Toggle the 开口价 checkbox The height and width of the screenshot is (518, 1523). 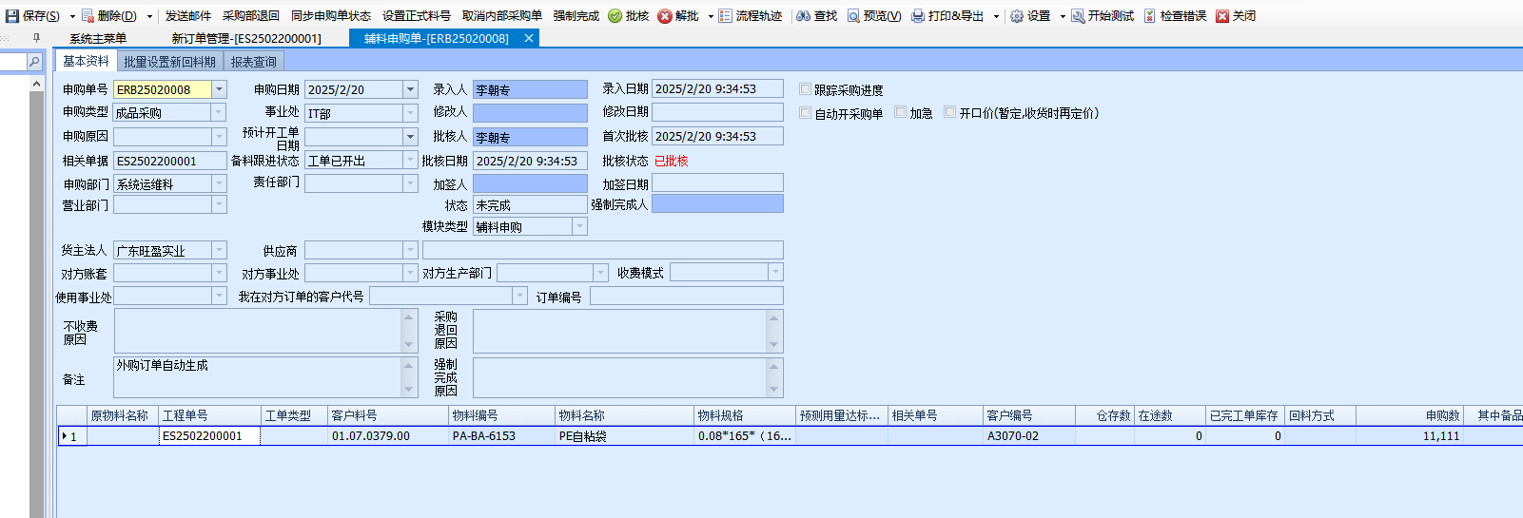949,112
